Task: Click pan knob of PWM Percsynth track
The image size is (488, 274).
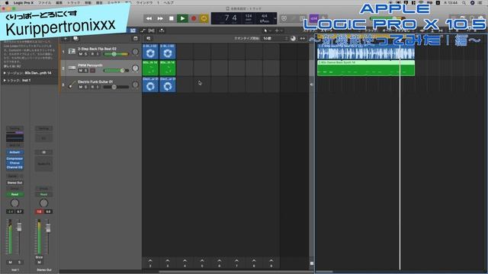Action: click(135, 68)
